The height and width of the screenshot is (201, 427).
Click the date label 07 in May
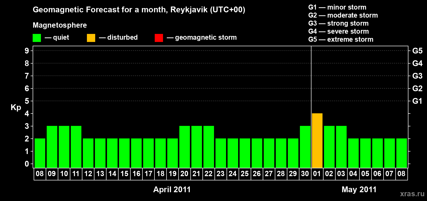click(x=389, y=174)
